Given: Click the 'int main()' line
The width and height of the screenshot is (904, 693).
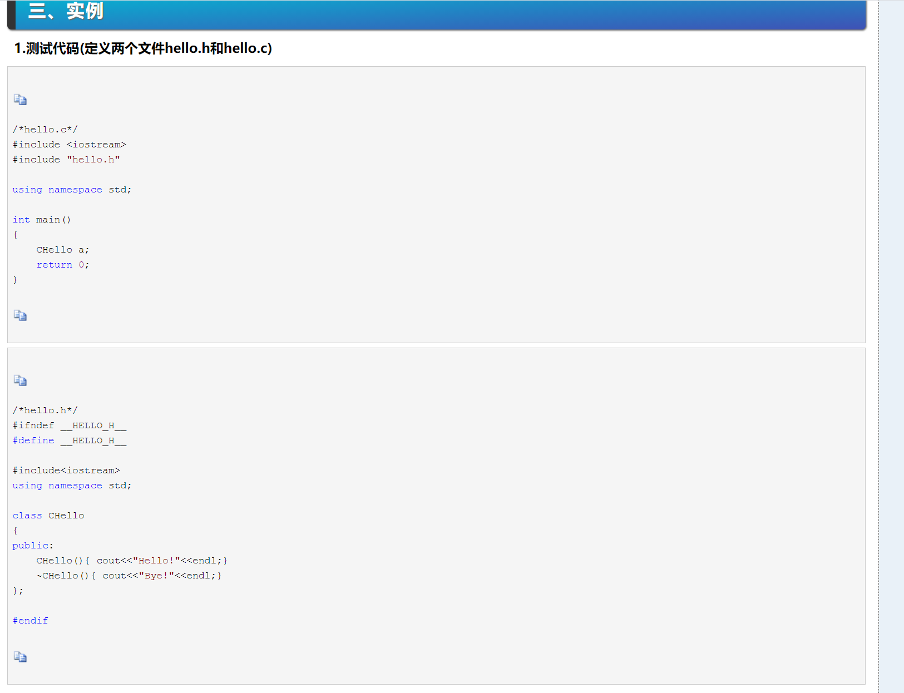Looking at the screenshot, I should (42, 220).
